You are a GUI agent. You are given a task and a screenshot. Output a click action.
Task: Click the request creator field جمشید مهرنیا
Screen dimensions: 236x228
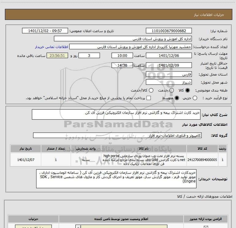click(131, 47)
